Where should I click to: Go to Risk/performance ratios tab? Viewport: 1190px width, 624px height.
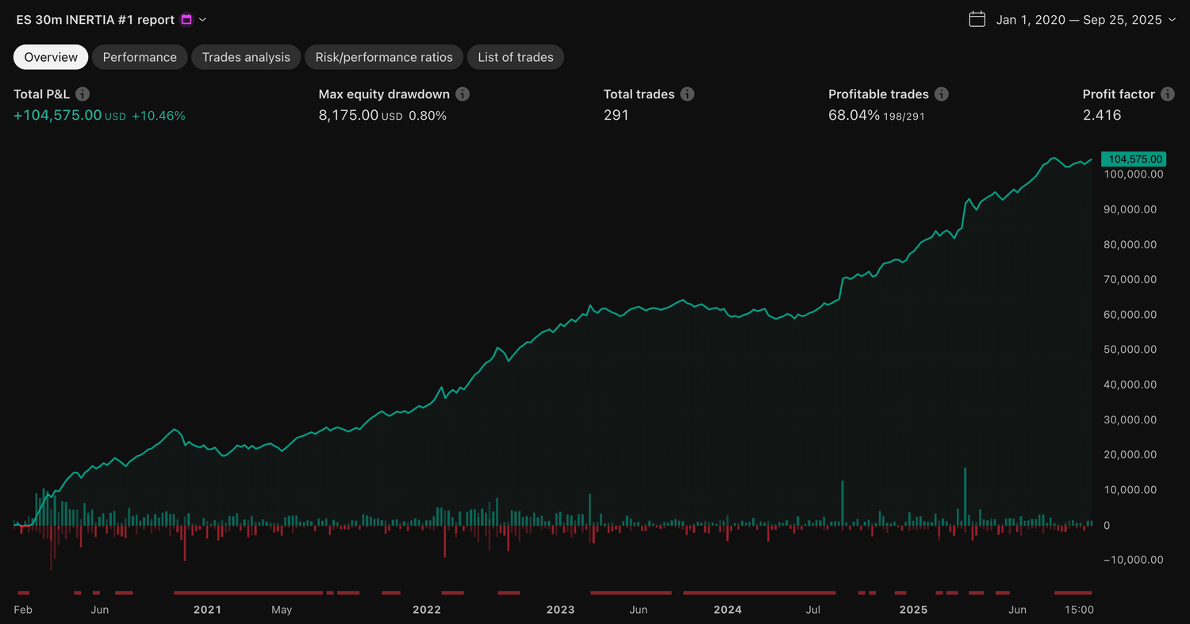[x=384, y=57]
